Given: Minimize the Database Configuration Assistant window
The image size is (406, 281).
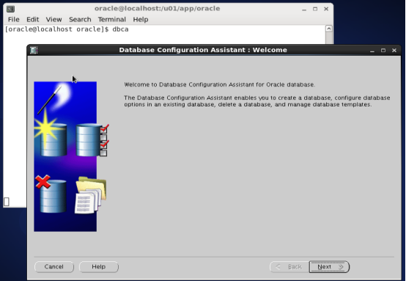Looking at the screenshot, I should click(372, 51).
